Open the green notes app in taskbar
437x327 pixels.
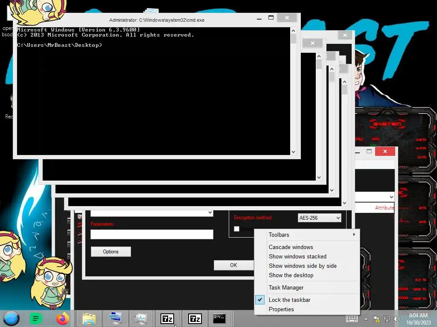[x=36, y=318]
